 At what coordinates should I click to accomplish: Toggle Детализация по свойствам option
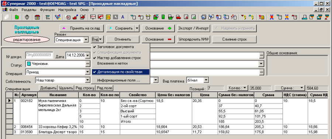coord(121,72)
